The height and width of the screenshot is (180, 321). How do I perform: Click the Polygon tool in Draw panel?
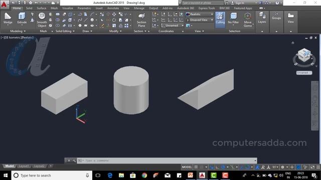click(80, 25)
